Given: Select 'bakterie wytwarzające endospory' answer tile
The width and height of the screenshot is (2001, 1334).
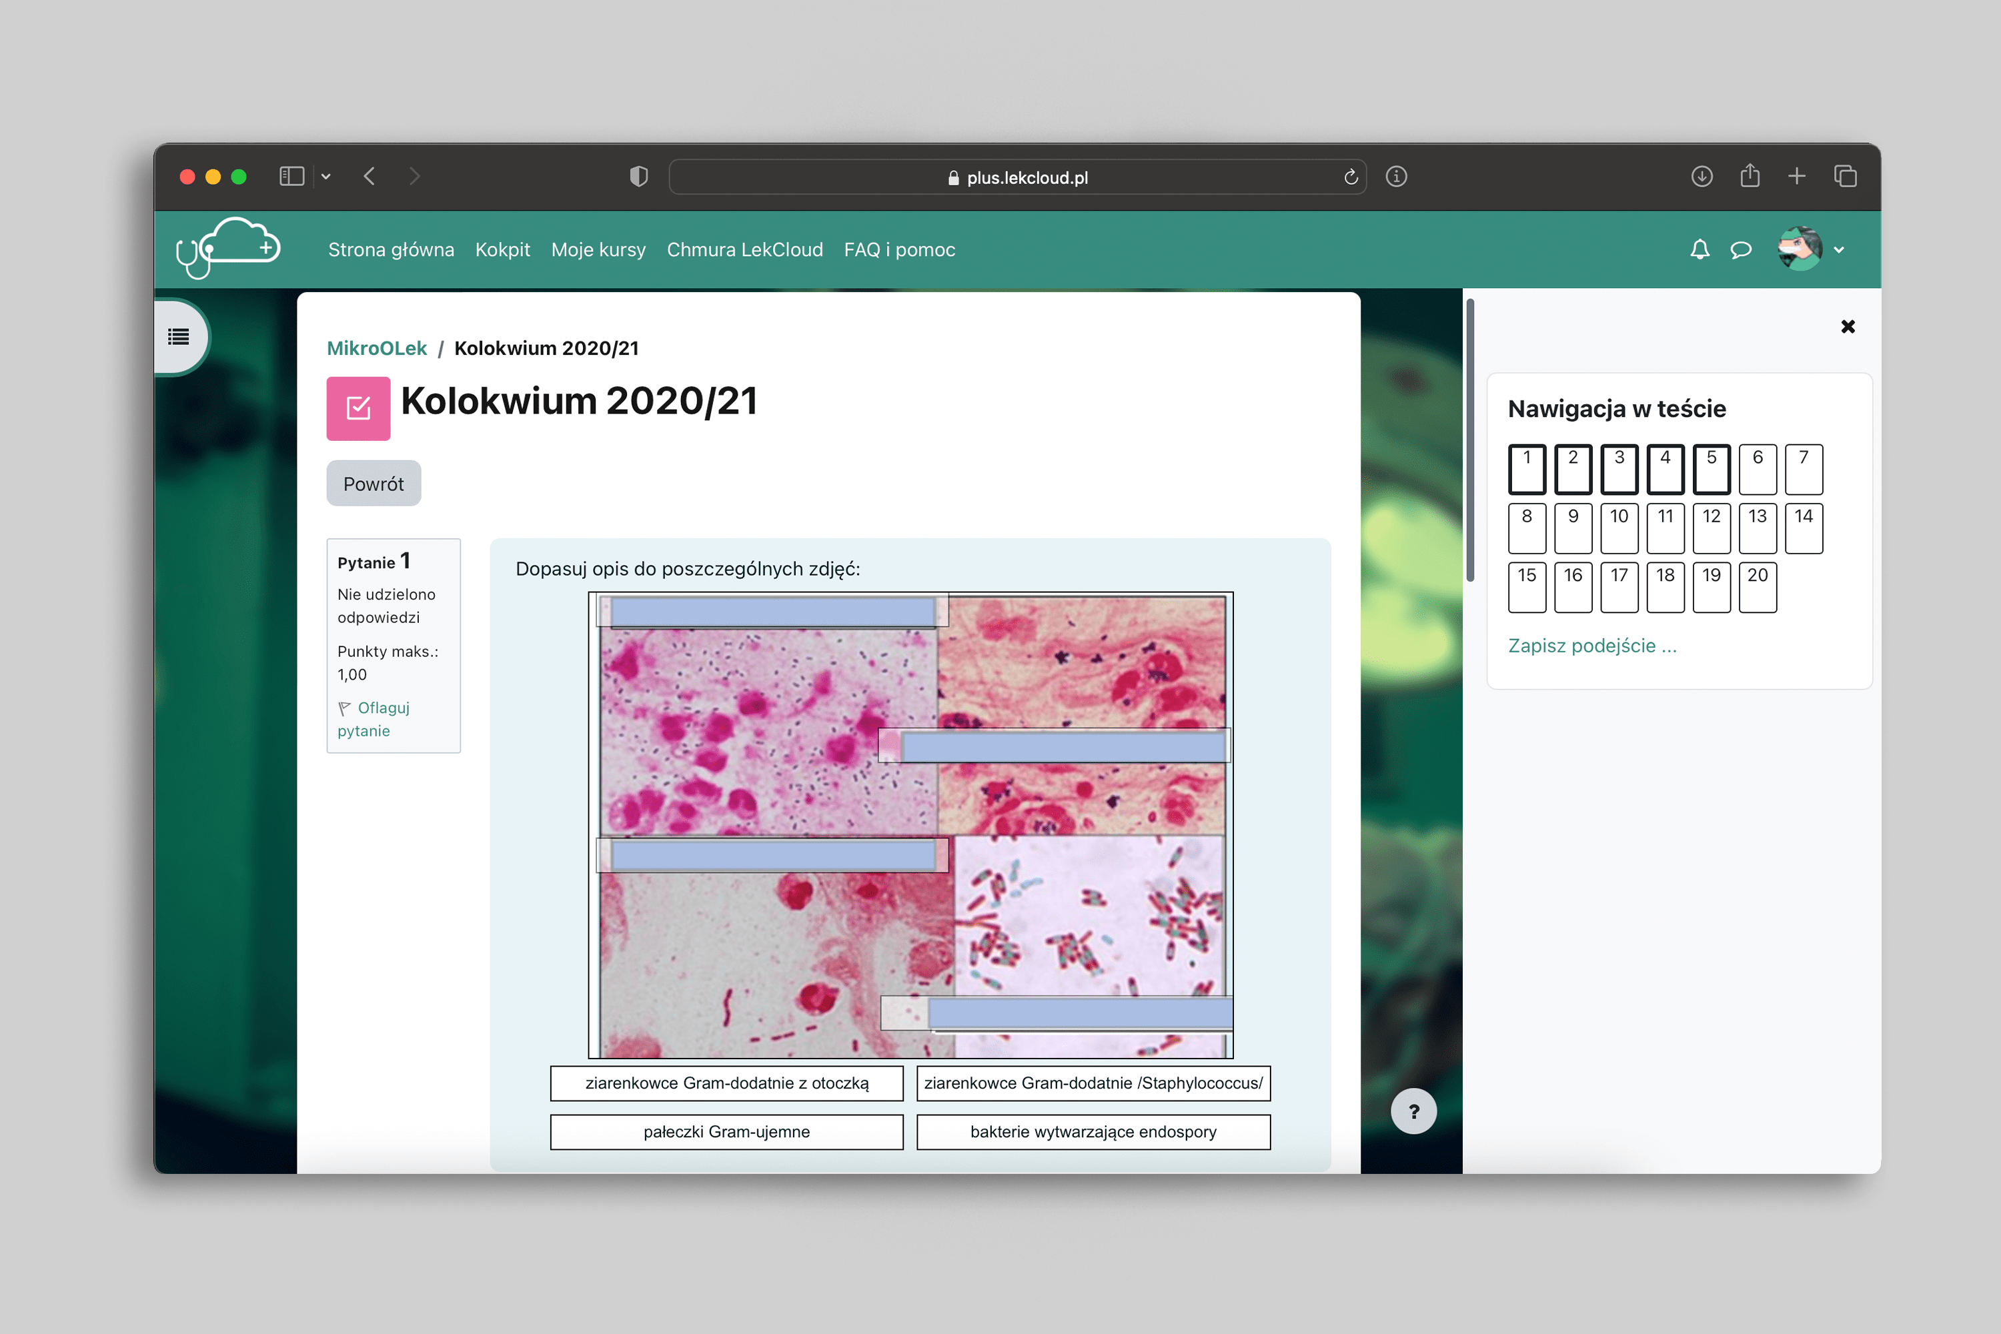Looking at the screenshot, I should pyautogui.click(x=1093, y=1131).
